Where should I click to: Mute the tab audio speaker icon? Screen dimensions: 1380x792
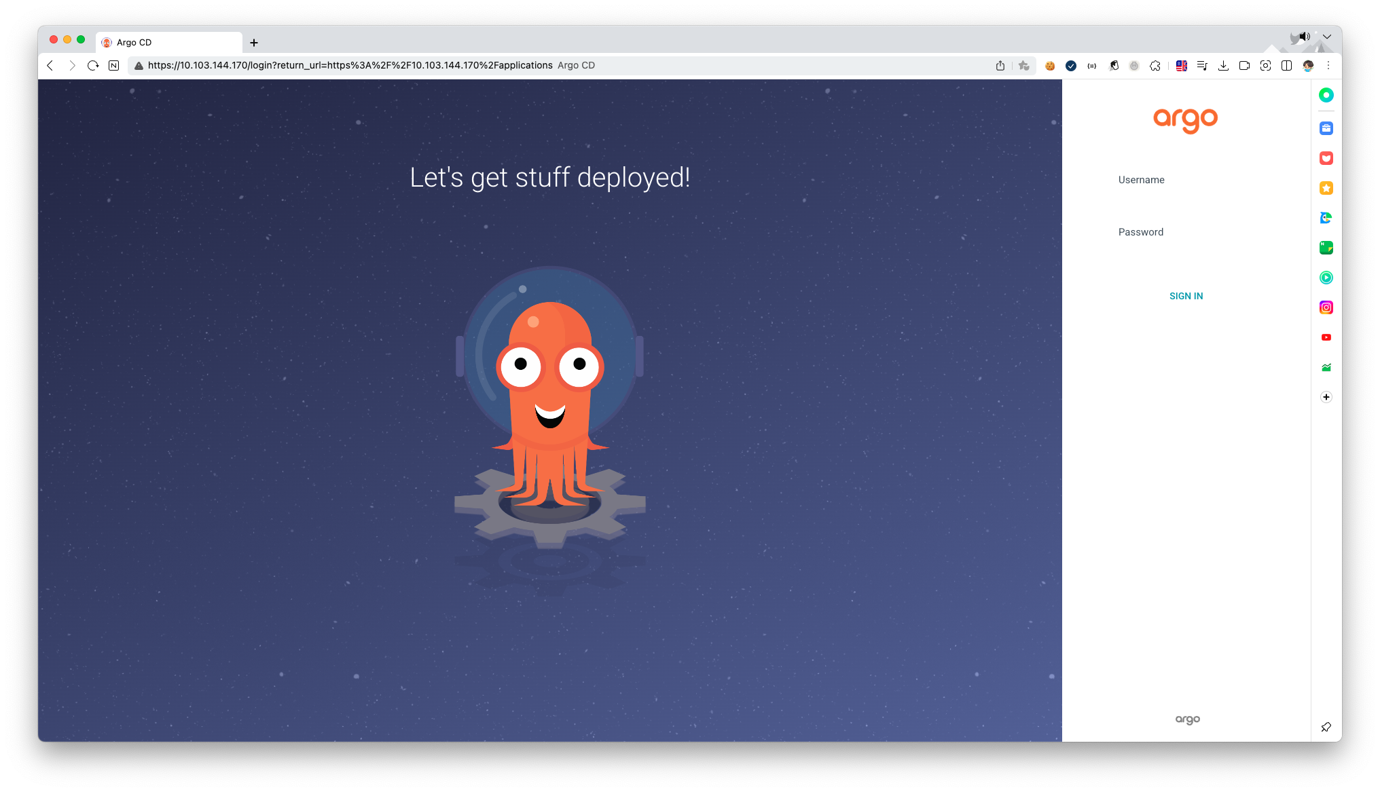[1304, 37]
